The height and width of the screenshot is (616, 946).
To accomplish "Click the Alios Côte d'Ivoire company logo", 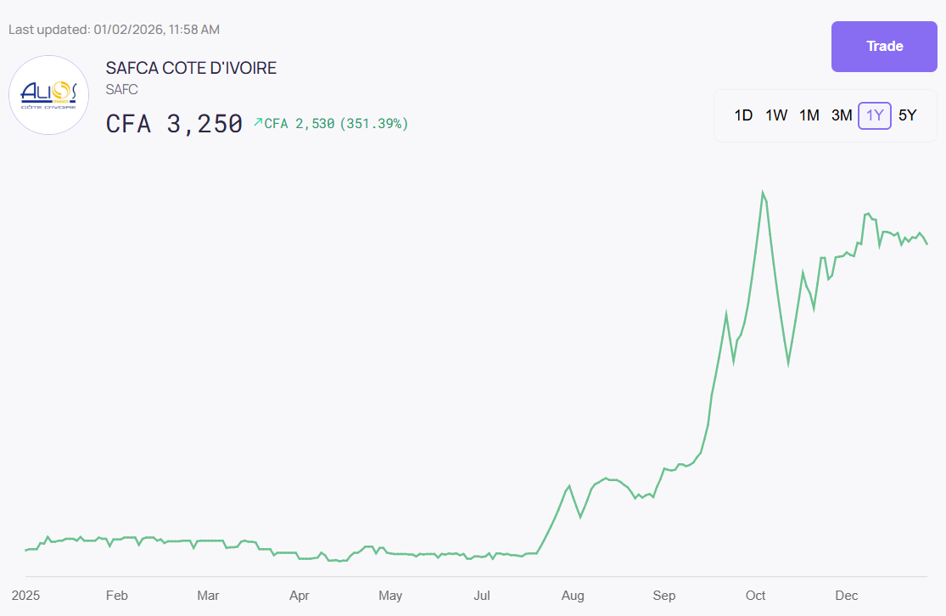I will click(x=48, y=95).
